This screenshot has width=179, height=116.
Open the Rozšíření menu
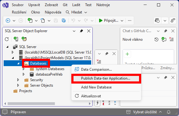pos(19,12)
